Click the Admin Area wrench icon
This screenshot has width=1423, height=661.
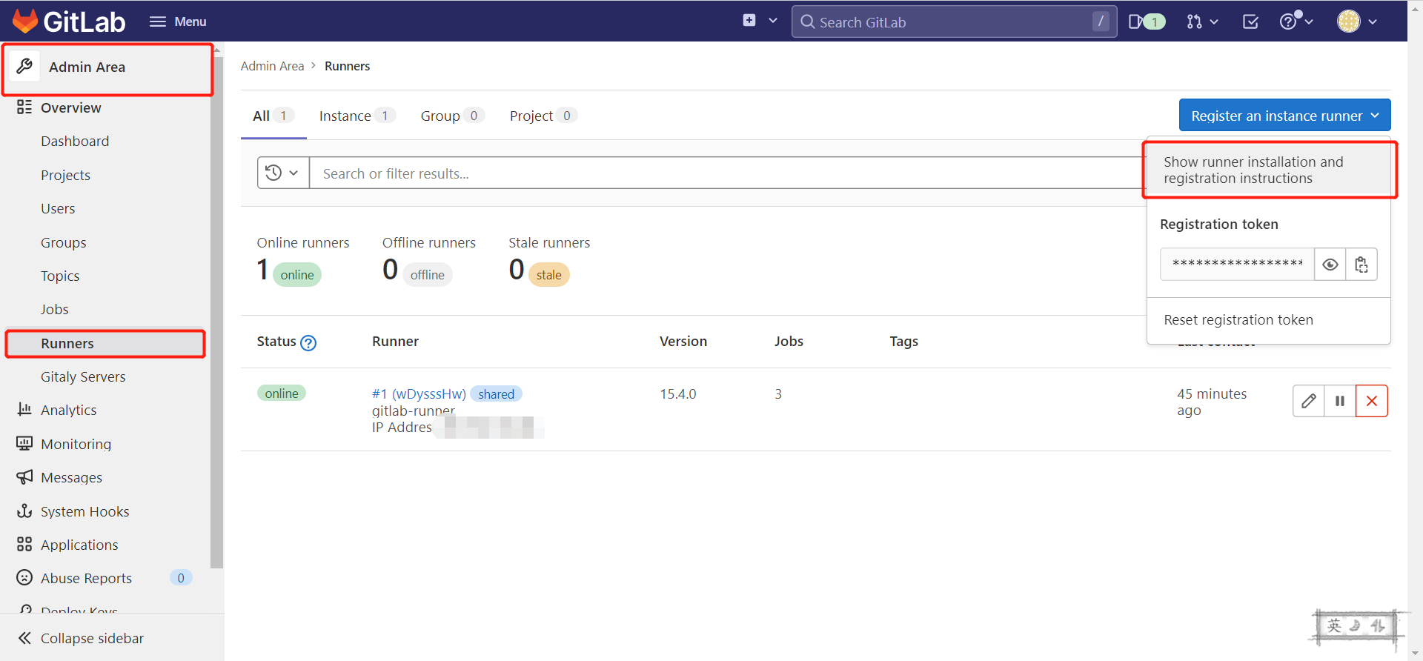24,66
